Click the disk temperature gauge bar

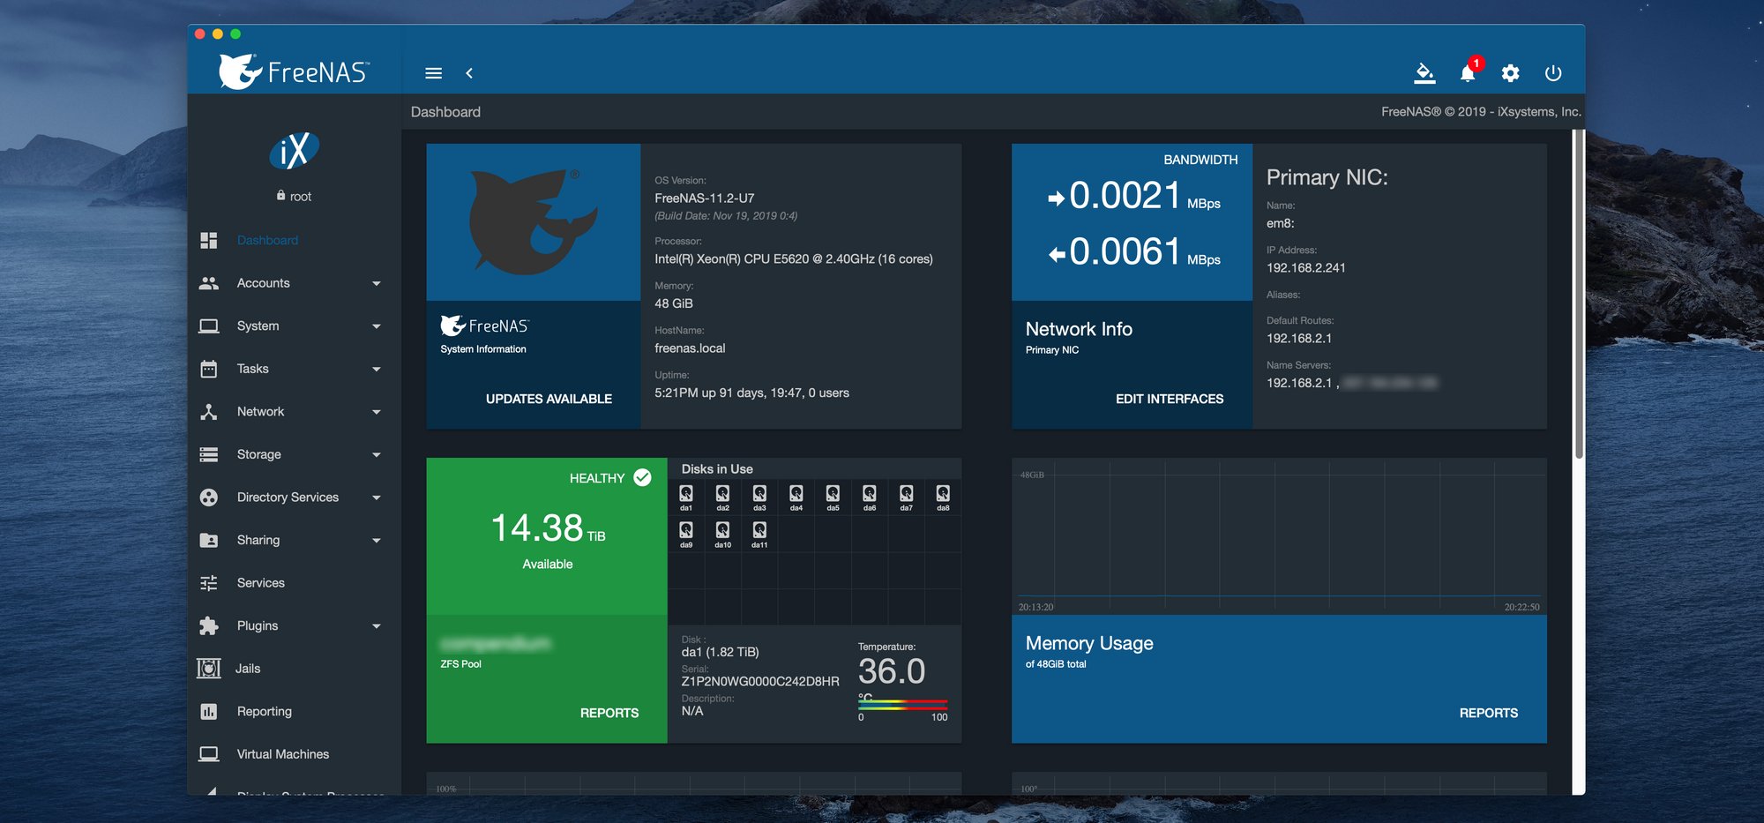click(x=902, y=705)
